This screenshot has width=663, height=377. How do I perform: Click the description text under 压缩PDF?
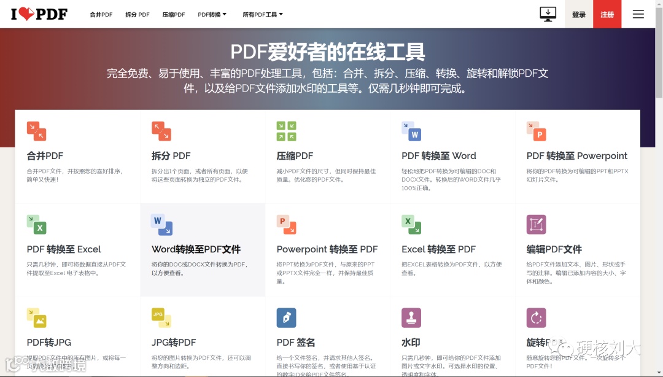click(x=326, y=175)
